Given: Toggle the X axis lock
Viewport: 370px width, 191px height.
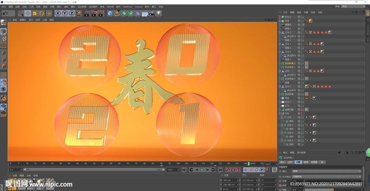Looking at the screenshot, I should coord(58,13).
